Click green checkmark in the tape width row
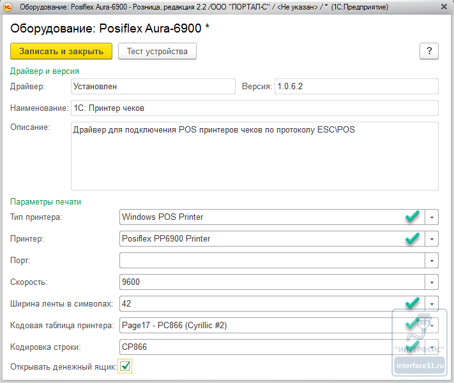The width and height of the screenshot is (454, 383). [x=412, y=303]
